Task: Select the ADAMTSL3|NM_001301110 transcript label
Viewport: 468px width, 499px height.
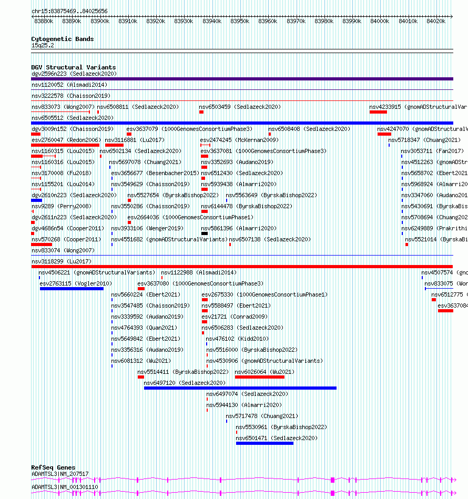Action: pos(65,487)
